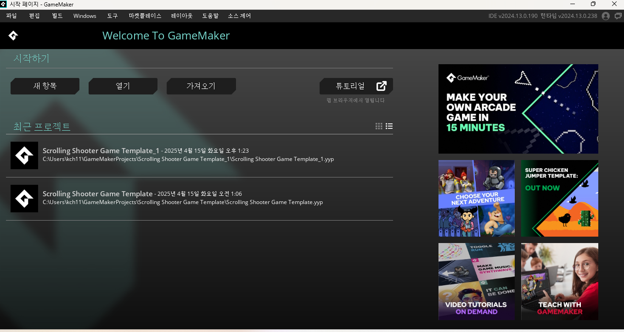
Task: Click the GameMaker logo in the header
Action: point(13,36)
